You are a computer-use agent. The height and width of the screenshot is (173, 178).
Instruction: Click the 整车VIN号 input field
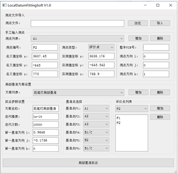coord(156,47)
